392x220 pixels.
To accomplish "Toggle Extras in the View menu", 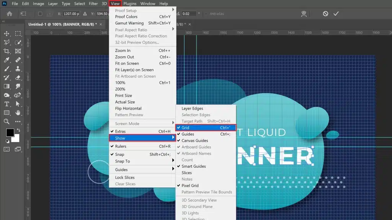I will pyautogui.click(x=142, y=131).
